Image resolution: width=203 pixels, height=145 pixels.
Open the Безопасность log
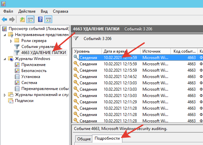click(34, 71)
